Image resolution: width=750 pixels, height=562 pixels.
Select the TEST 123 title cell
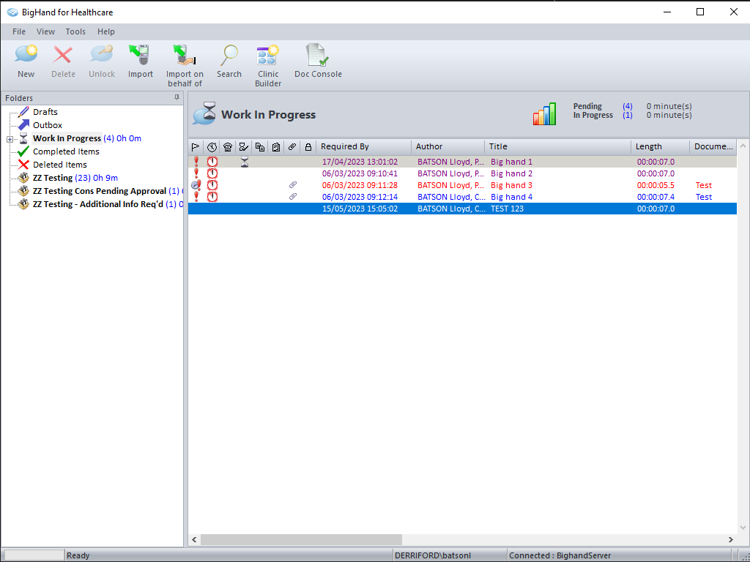point(507,209)
